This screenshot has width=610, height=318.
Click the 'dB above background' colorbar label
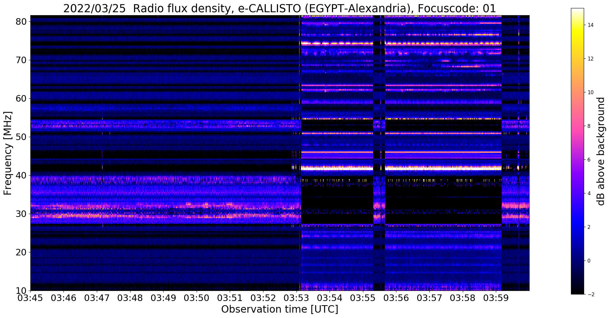601,151
